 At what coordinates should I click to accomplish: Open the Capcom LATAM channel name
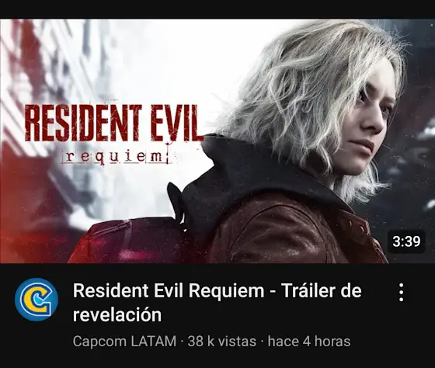point(124,341)
